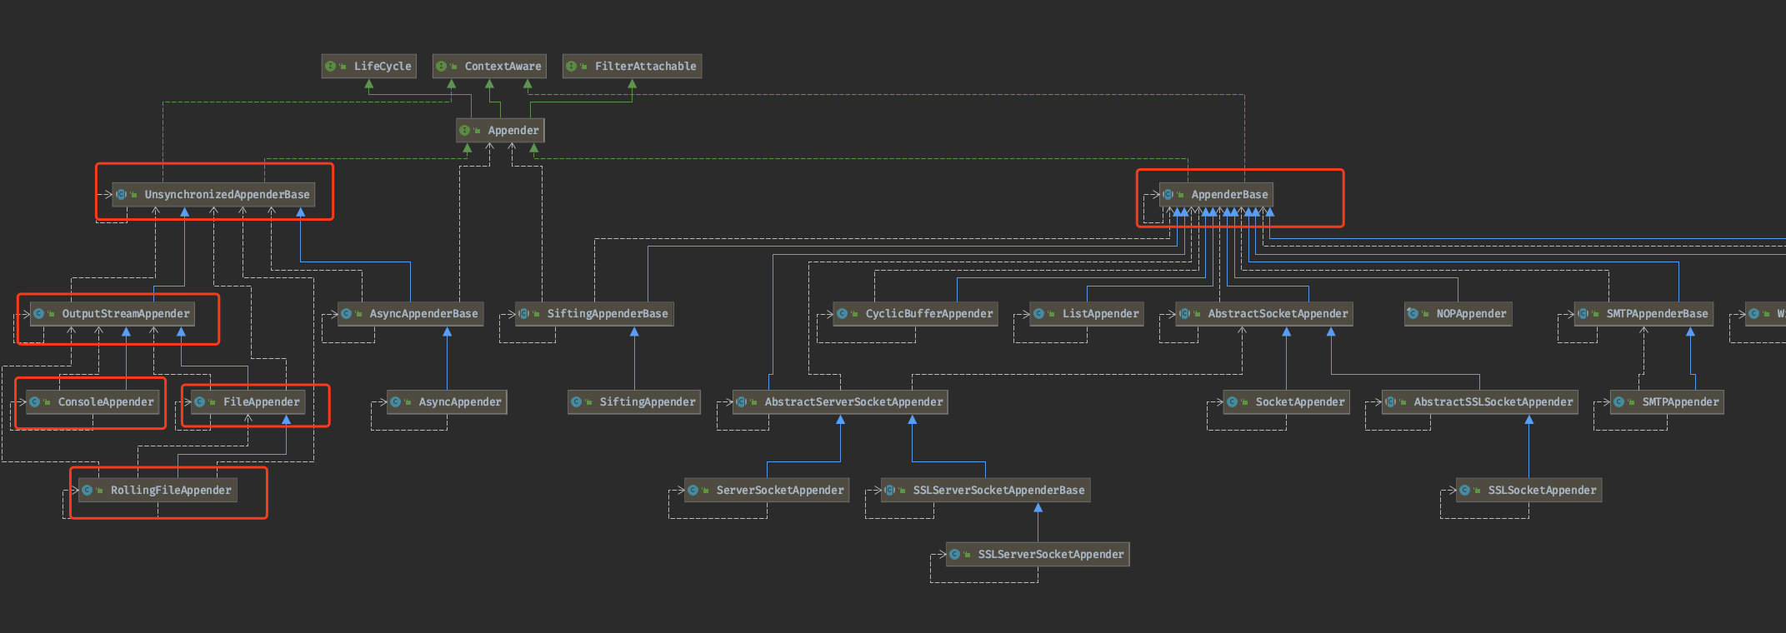Image resolution: width=1786 pixels, height=633 pixels.
Task: Select the ConsoleAppender node
Action: click(93, 402)
